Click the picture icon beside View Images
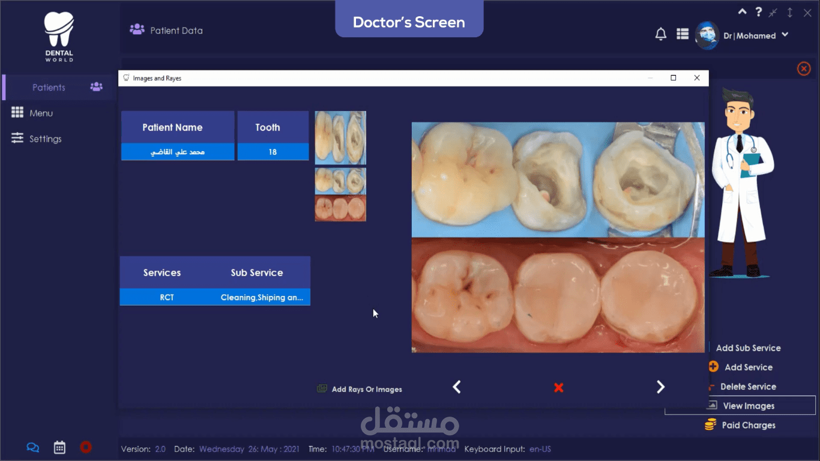 pos(713,405)
